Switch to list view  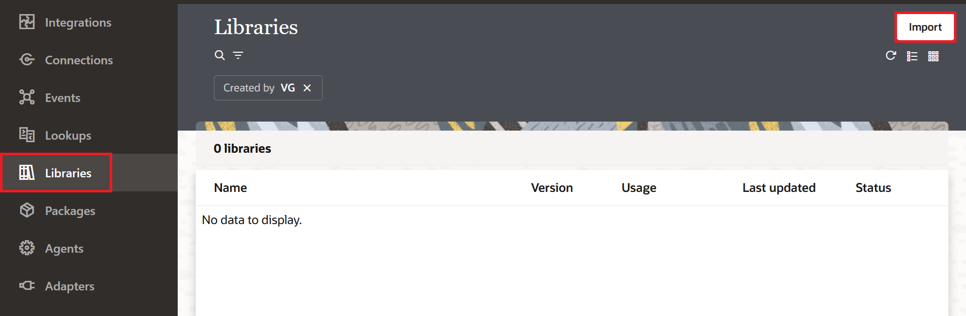(912, 56)
